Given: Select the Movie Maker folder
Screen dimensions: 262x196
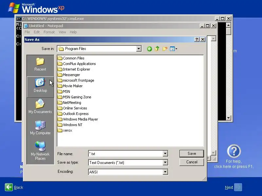Looking at the screenshot, I should 70,86.
